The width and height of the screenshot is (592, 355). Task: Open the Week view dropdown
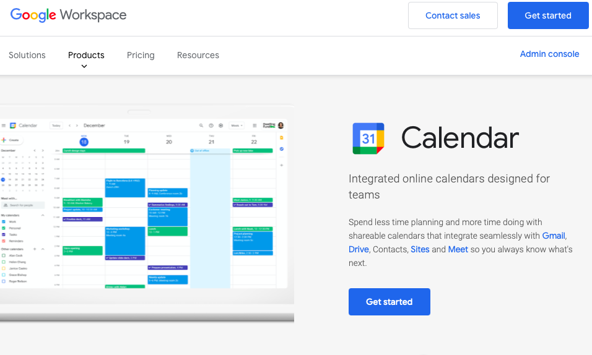[237, 126]
